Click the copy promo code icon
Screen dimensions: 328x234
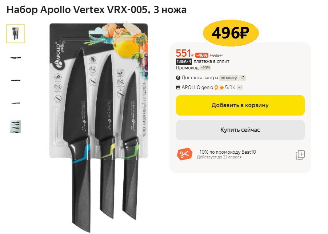(300, 155)
